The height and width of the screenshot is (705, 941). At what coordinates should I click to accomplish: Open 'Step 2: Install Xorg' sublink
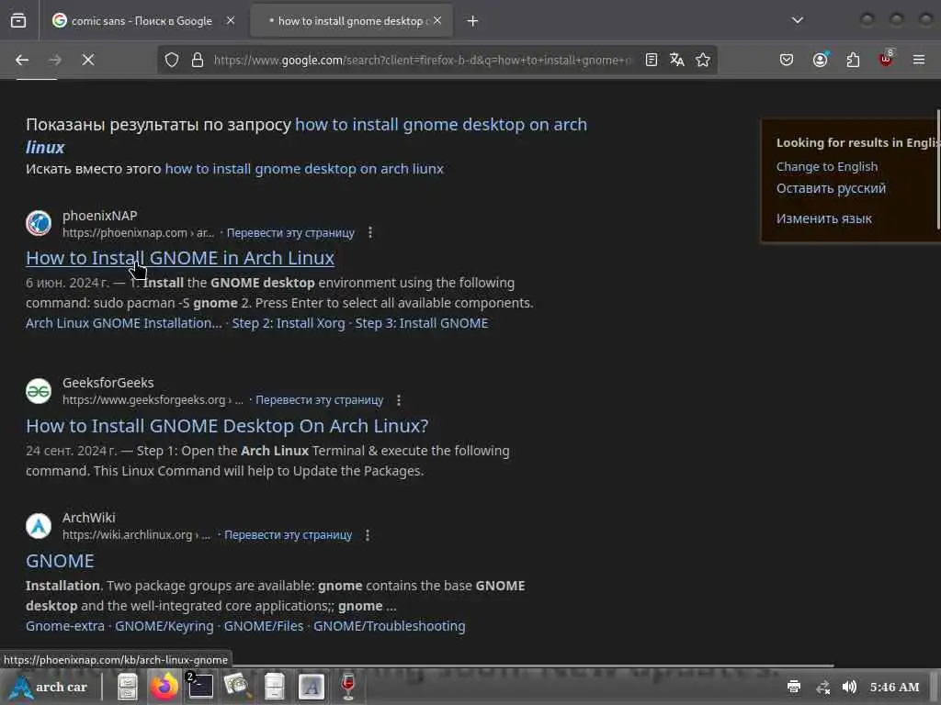click(x=289, y=323)
